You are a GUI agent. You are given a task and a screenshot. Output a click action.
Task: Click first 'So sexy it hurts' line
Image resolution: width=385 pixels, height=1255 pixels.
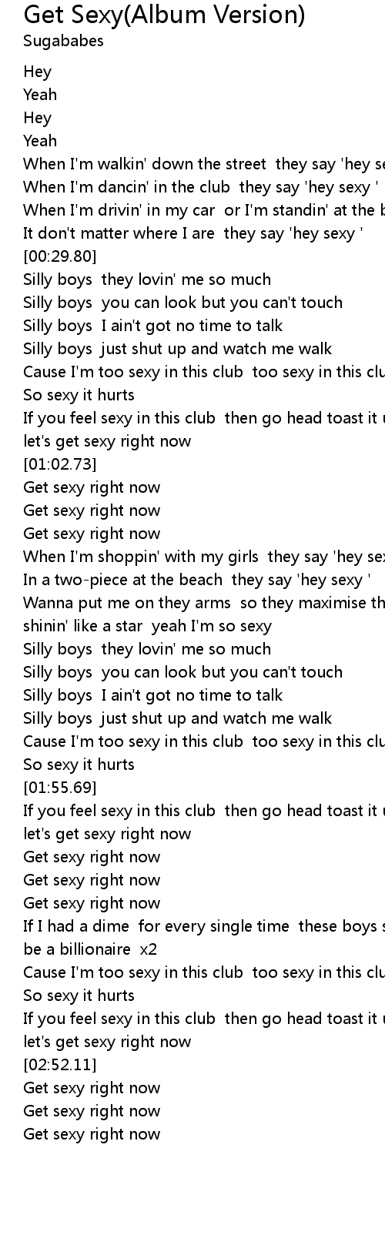click(x=79, y=395)
